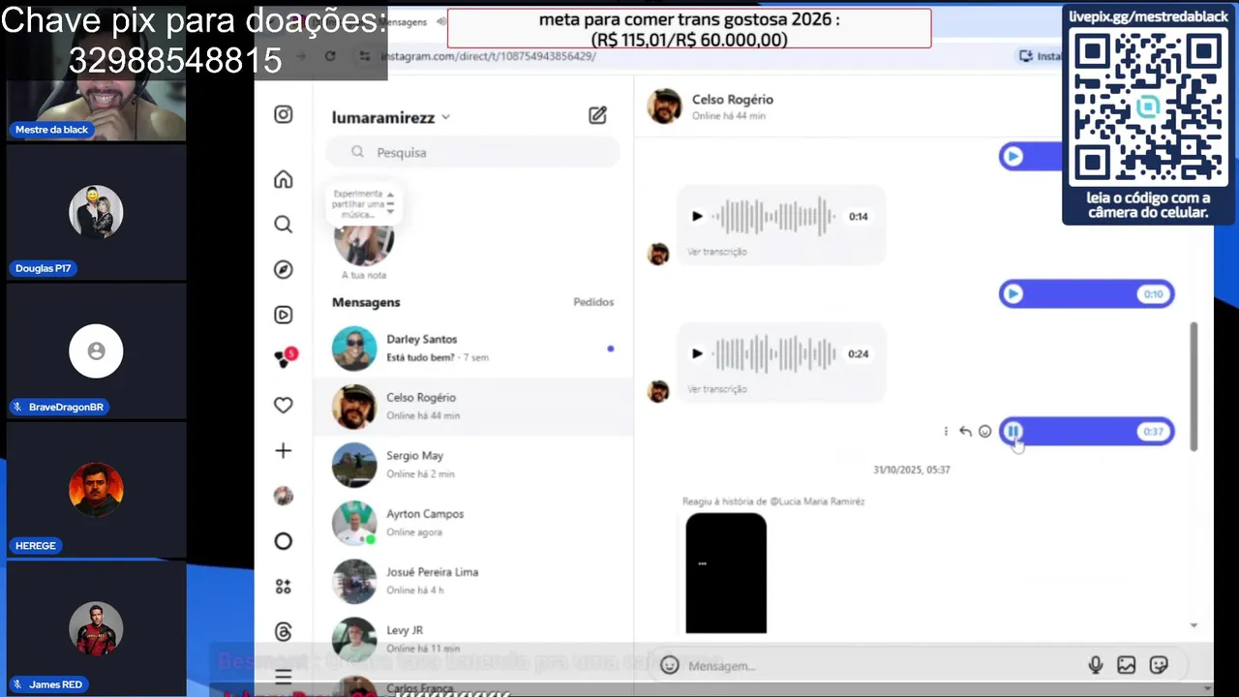Reload page in browser toolbar

330,56
